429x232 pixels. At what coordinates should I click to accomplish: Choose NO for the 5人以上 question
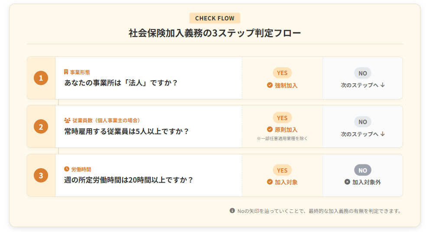coord(363,122)
